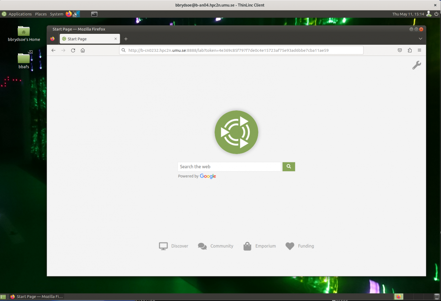Open the bbafs desktop folder

pos(24,61)
